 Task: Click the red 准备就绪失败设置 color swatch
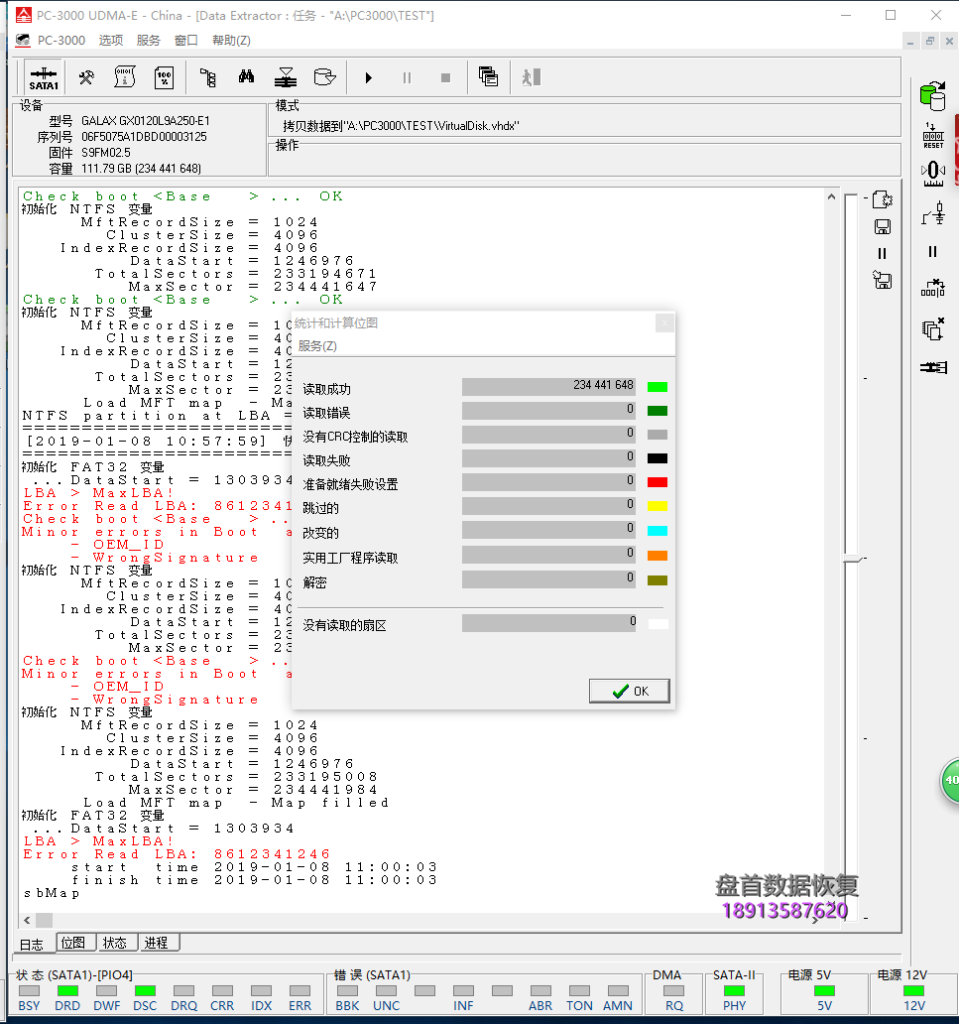pyautogui.click(x=657, y=483)
